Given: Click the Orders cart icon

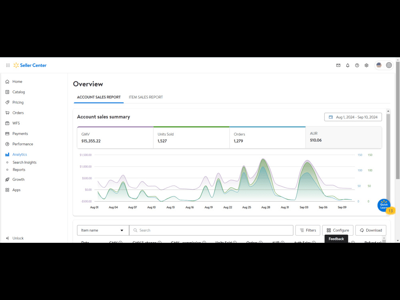Looking at the screenshot, I should click(x=7, y=113).
